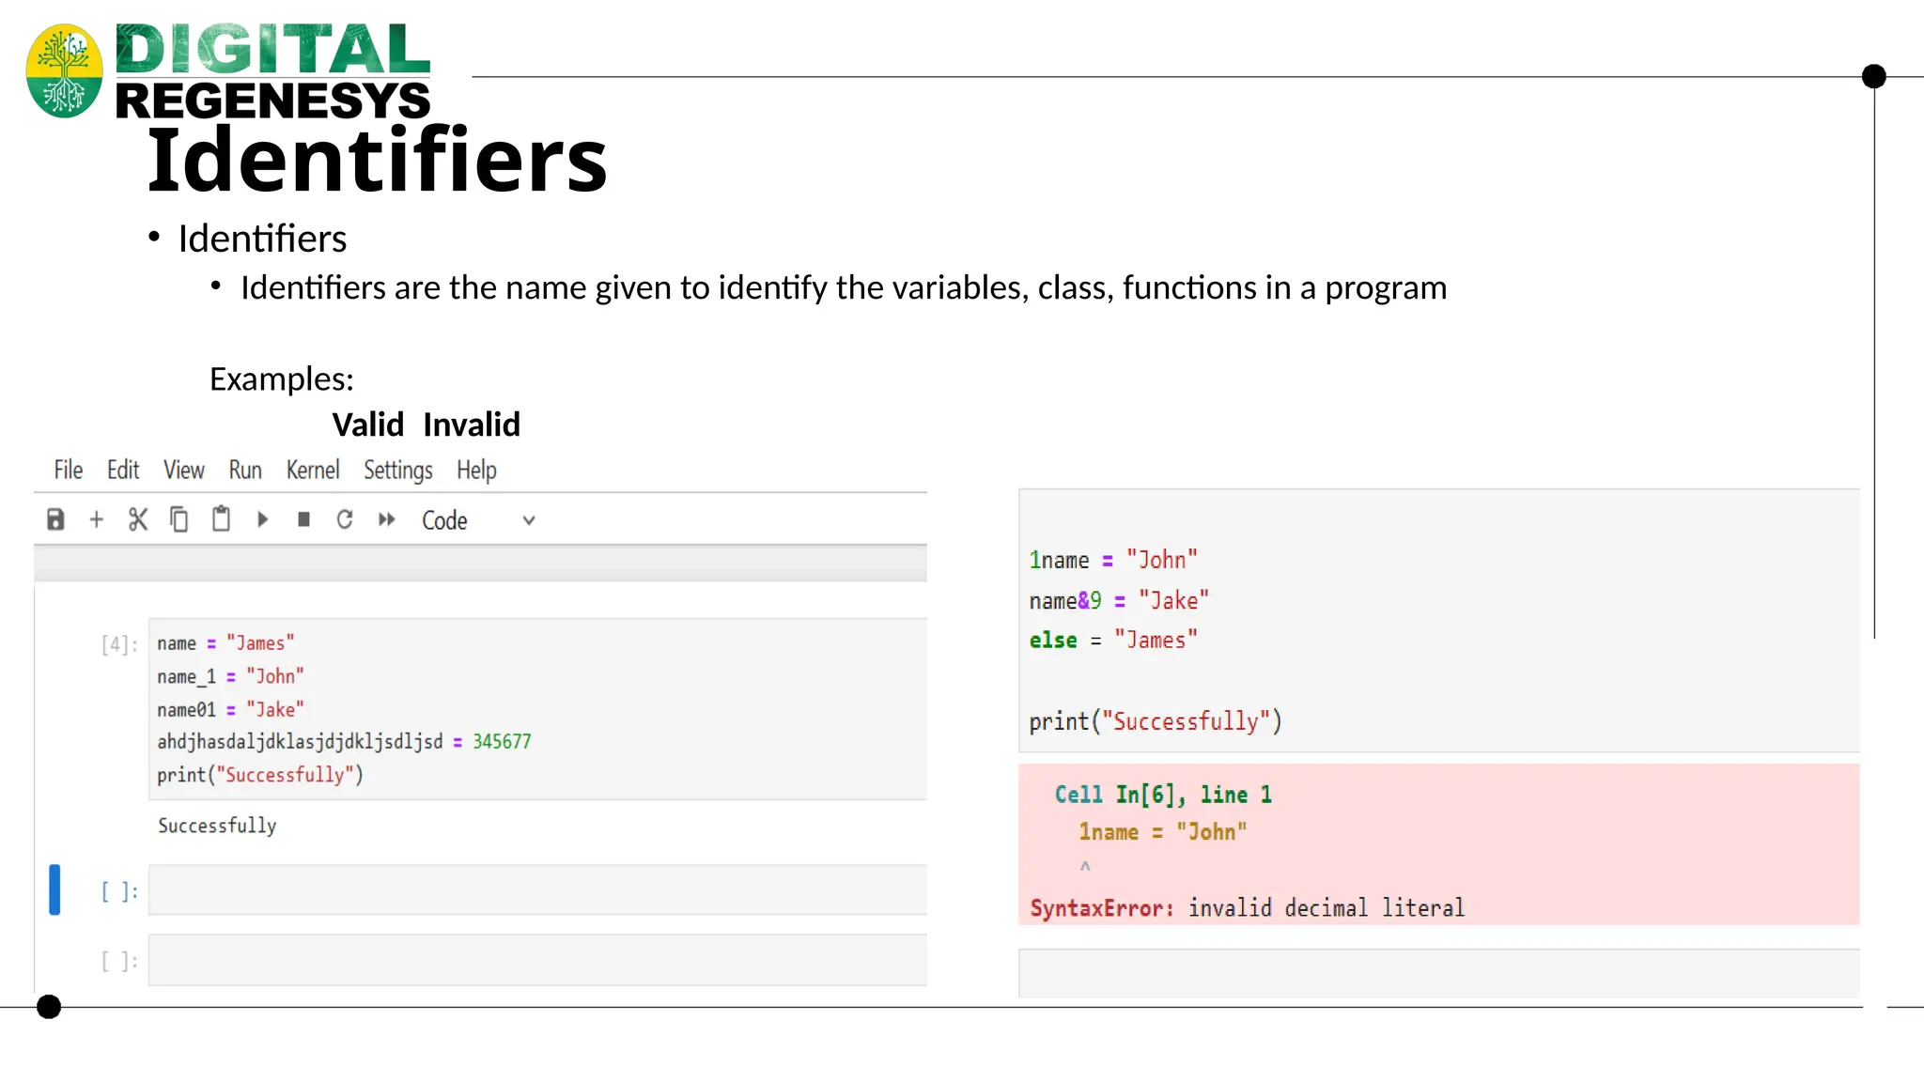Click the Successfully output text
Image resolution: width=1924 pixels, height=1082 pixels.
pyautogui.click(x=217, y=826)
